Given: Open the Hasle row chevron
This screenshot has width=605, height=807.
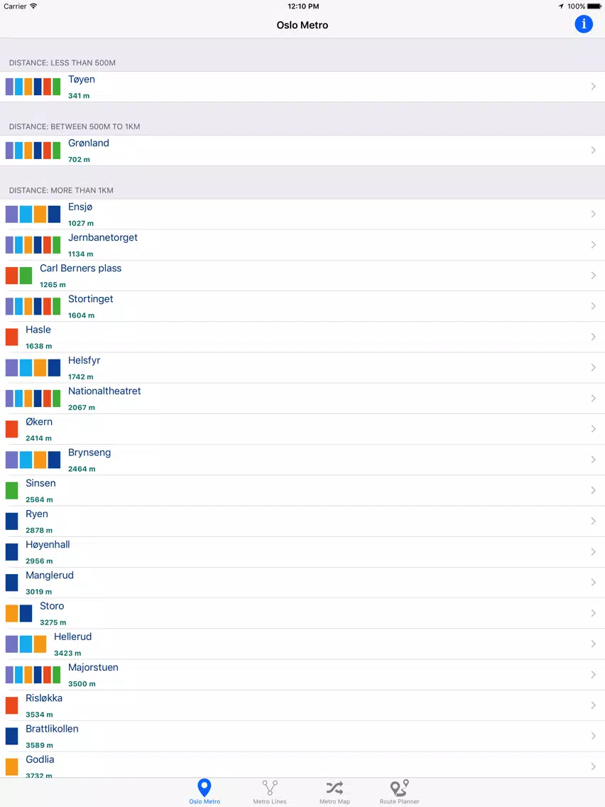Looking at the screenshot, I should coord(593,337).
